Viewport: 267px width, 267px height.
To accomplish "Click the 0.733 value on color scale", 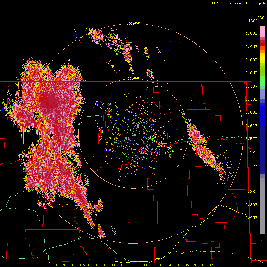I will pos(251,99).
